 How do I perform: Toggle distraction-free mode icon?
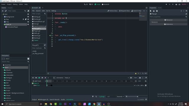point(146,8)
